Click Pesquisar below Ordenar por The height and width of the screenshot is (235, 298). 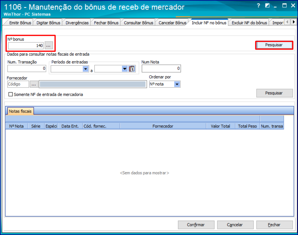274,93
